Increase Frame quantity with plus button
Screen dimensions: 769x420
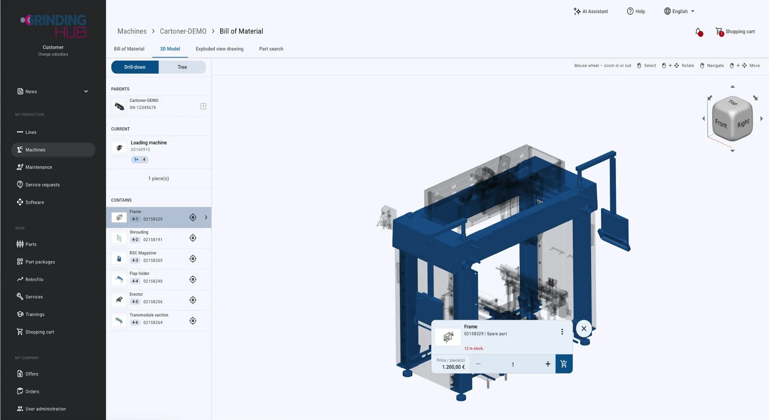click(x=548, y=364)
